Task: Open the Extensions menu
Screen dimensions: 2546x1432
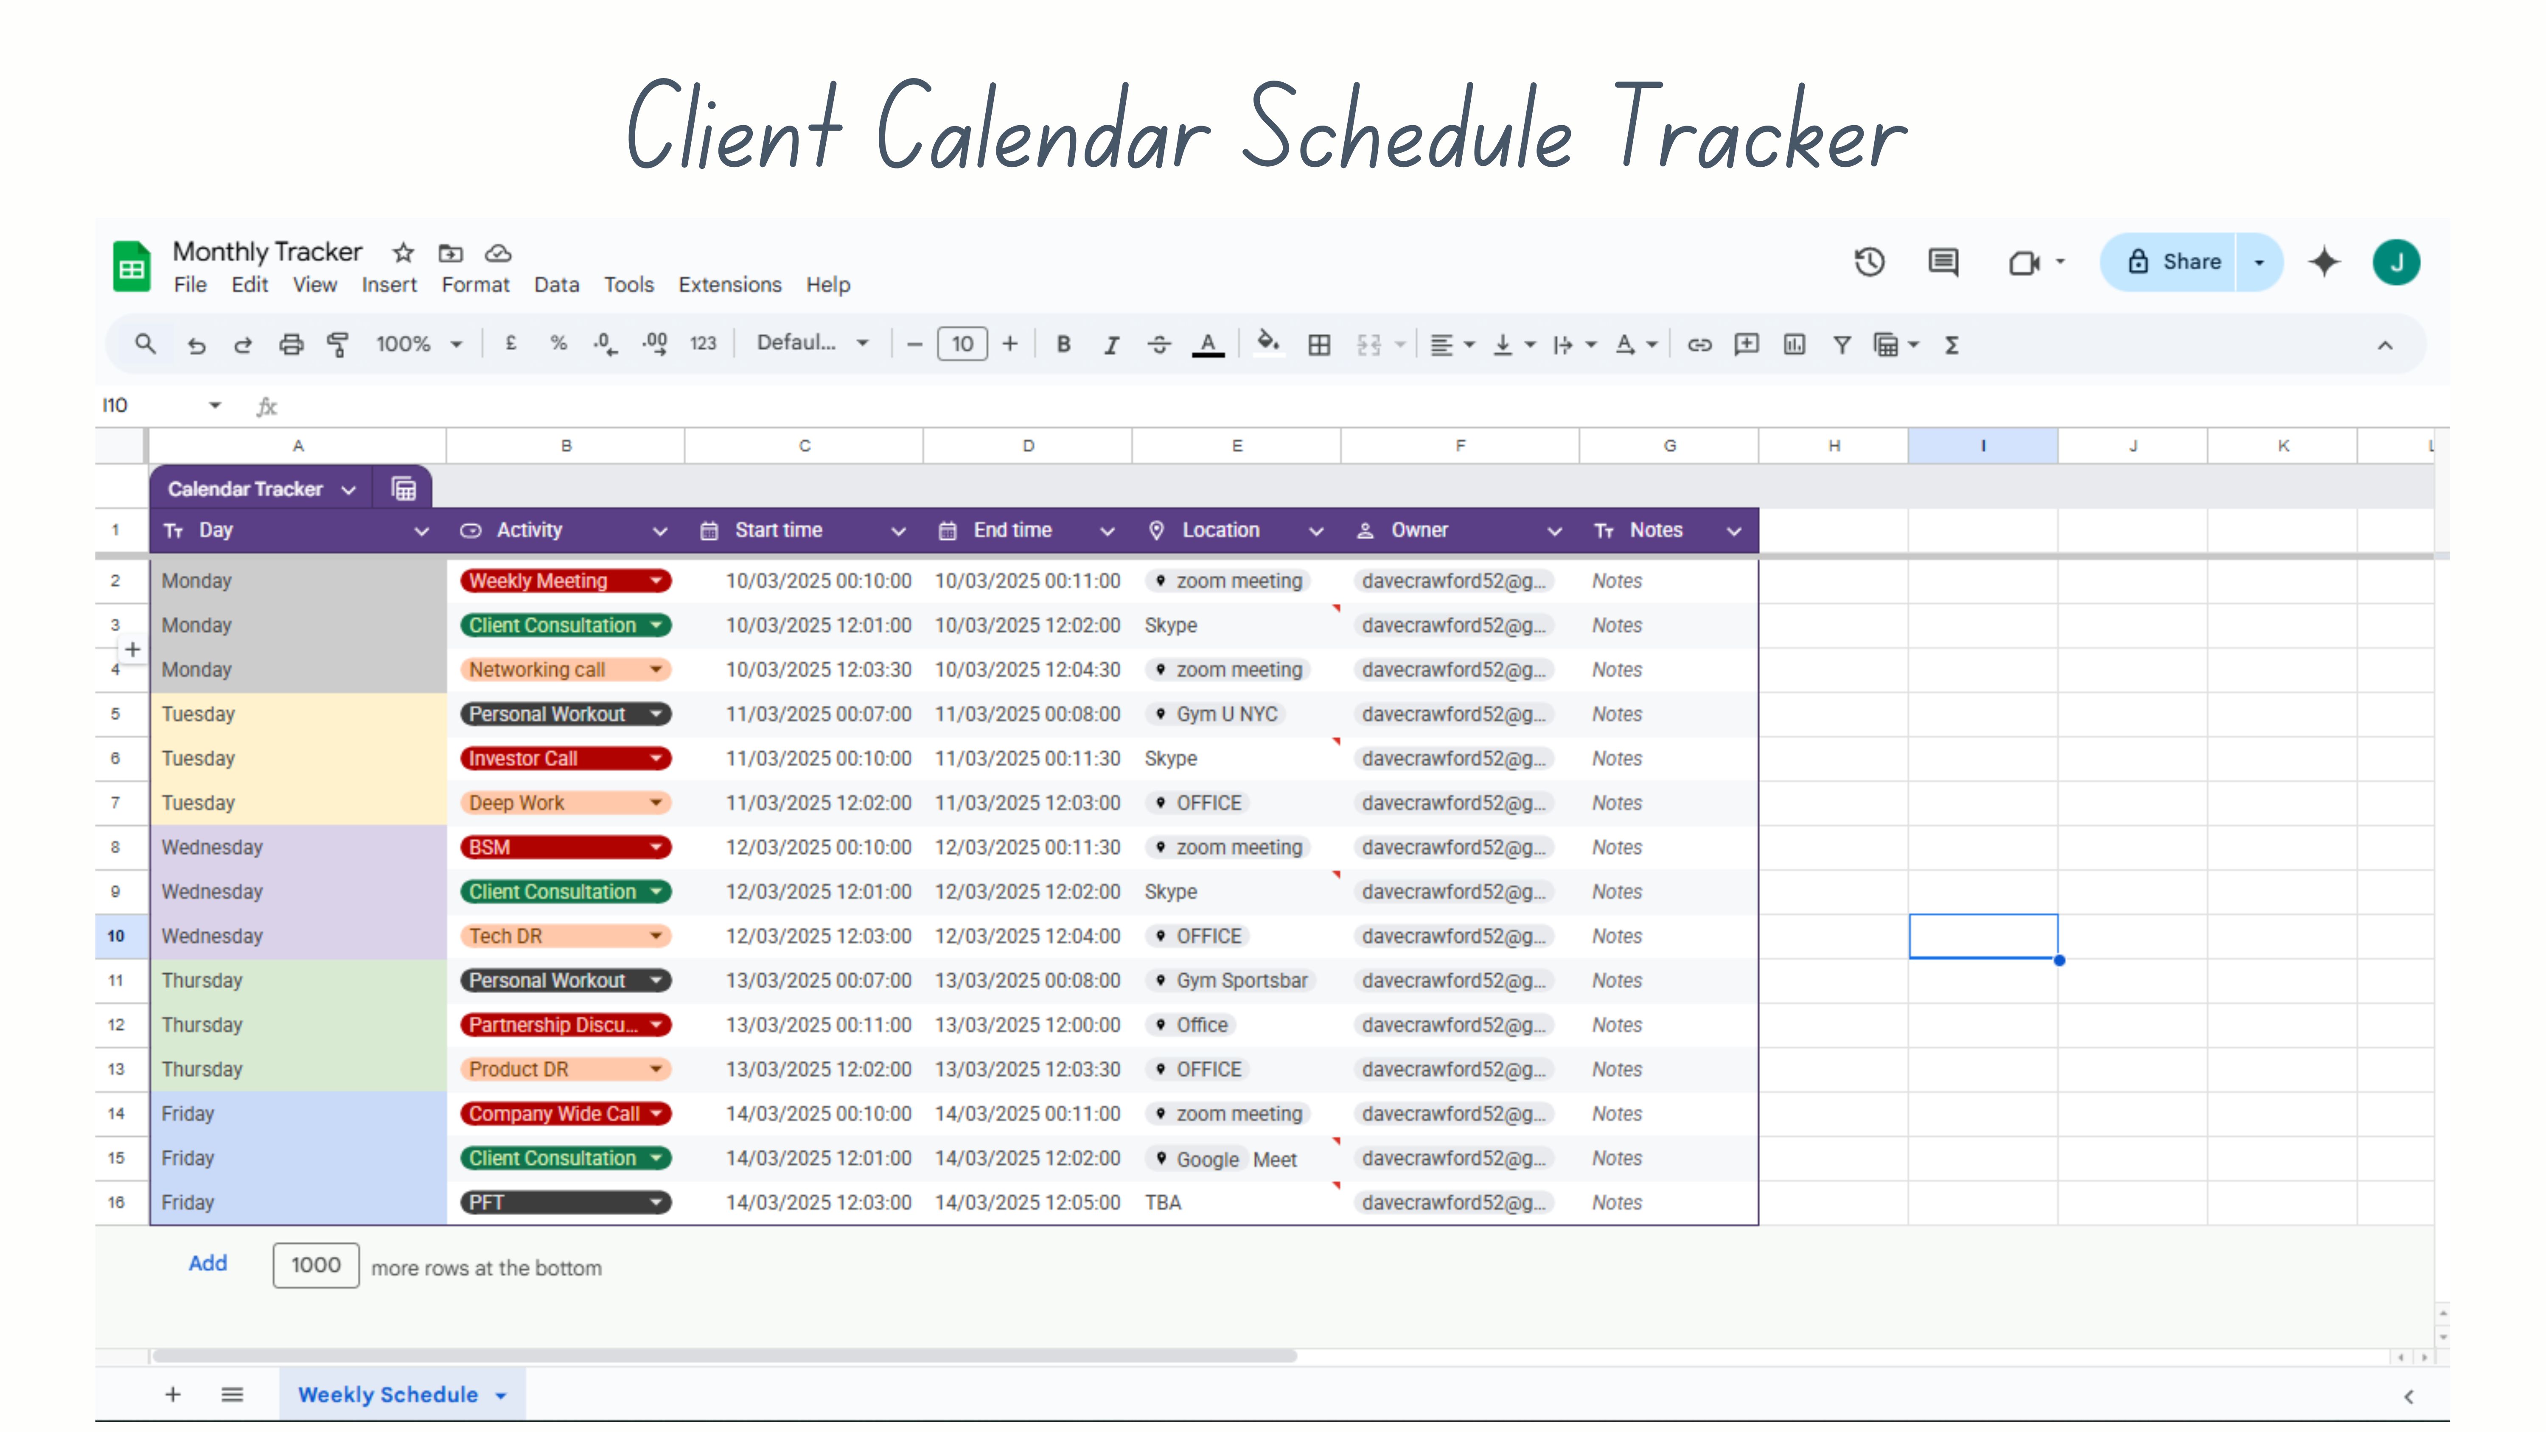Action: click(729, 285)
